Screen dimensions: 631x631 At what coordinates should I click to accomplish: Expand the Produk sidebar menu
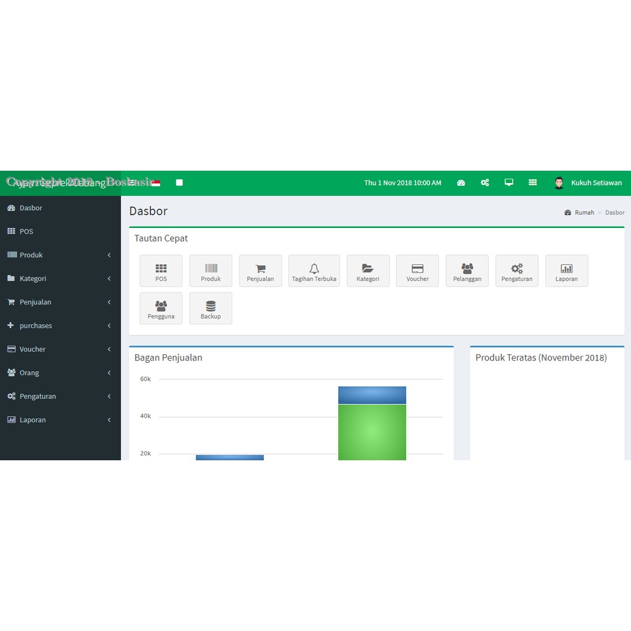click(60, 255)
